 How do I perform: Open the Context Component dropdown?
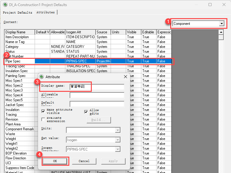[222, 24]
